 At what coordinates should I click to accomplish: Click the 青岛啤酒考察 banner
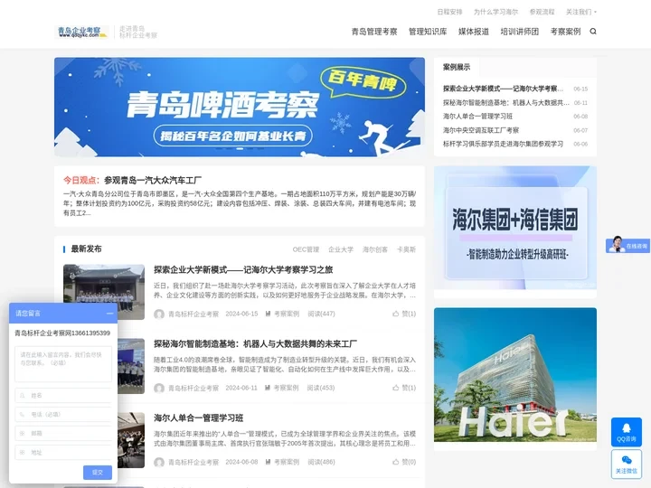pos(240,107)
